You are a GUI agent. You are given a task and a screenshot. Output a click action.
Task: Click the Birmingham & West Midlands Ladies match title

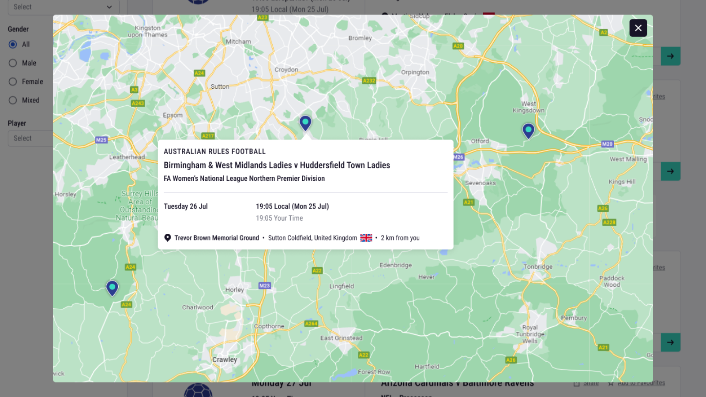(x=277, y=165)
